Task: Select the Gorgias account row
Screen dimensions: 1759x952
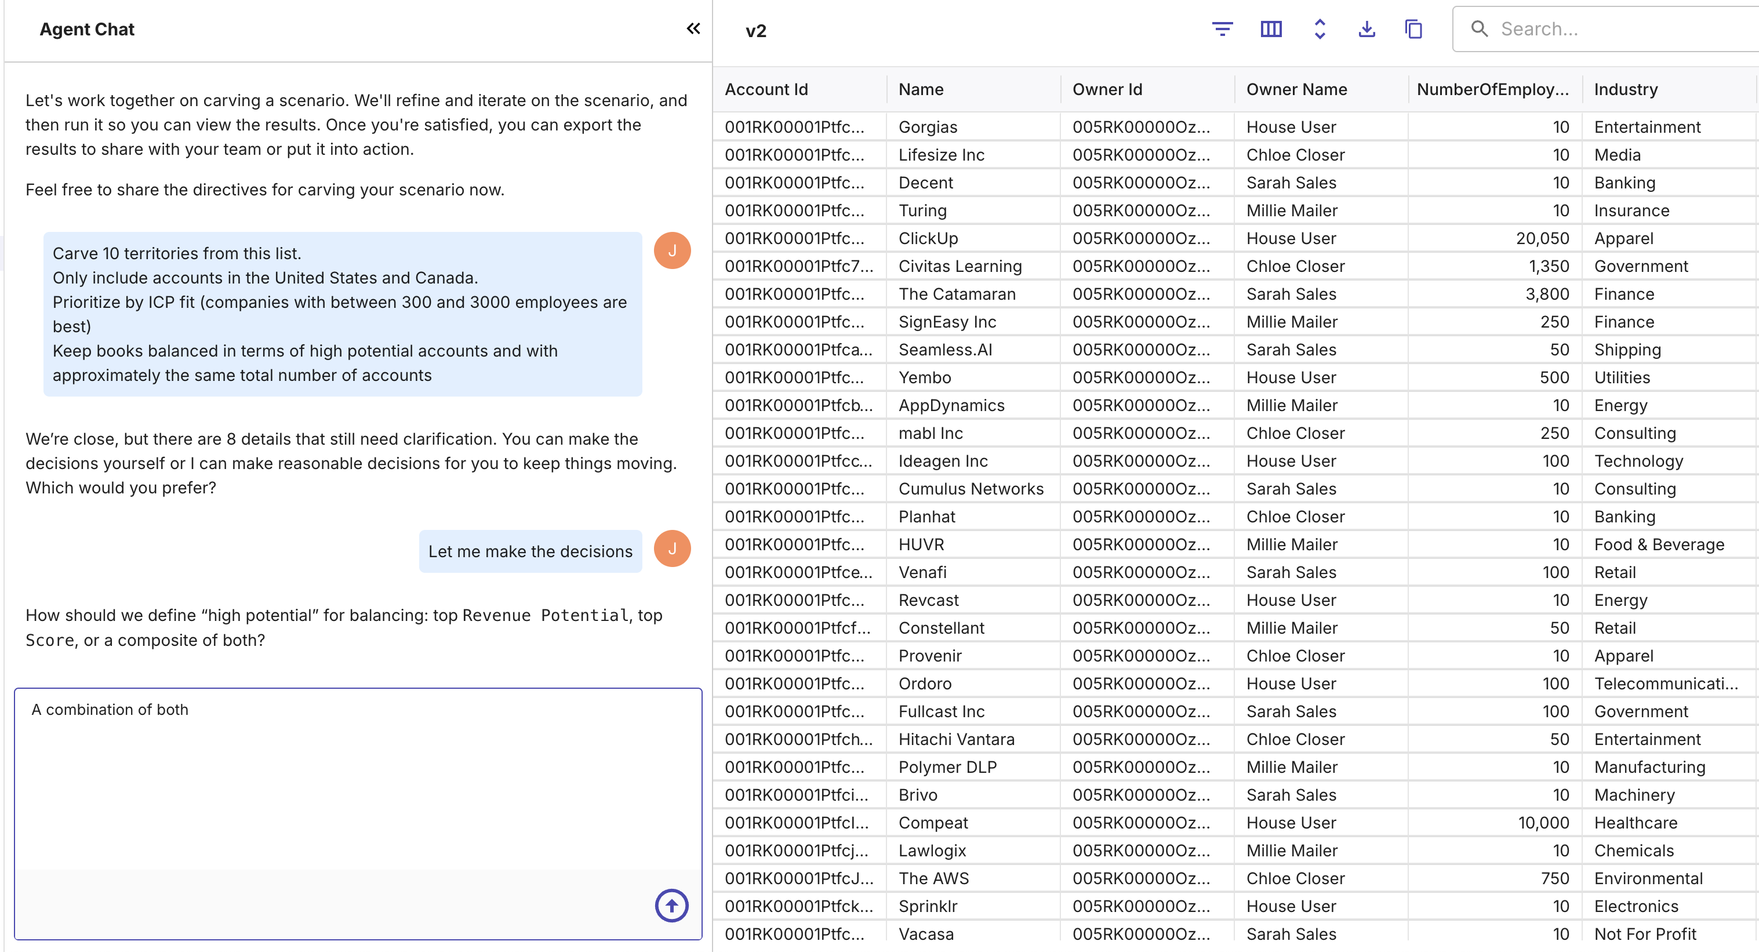Action: coord(927,127)
